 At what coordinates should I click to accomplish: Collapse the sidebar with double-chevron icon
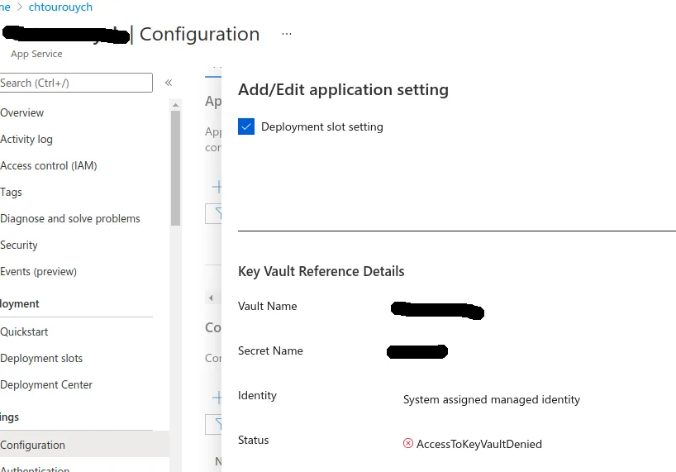(x=169, y=83)
